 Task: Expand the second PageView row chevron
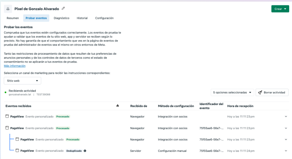tap(286, 128)
